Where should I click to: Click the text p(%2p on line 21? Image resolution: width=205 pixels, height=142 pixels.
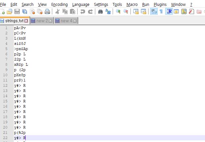click(x=20, y=133)
